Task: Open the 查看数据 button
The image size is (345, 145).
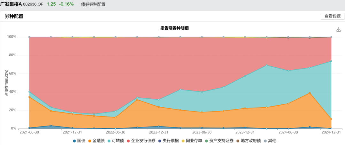Action: [x=333, y=16]
